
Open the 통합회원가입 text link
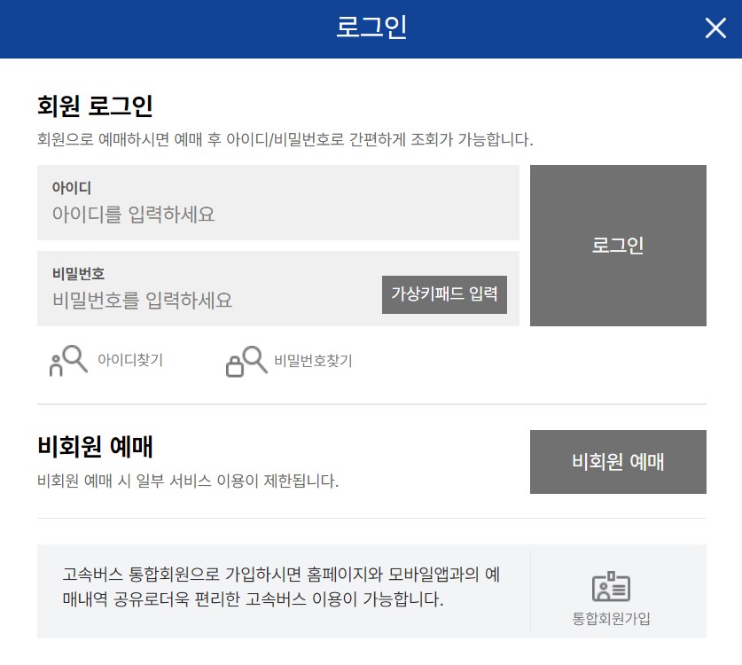click(611, 618)
